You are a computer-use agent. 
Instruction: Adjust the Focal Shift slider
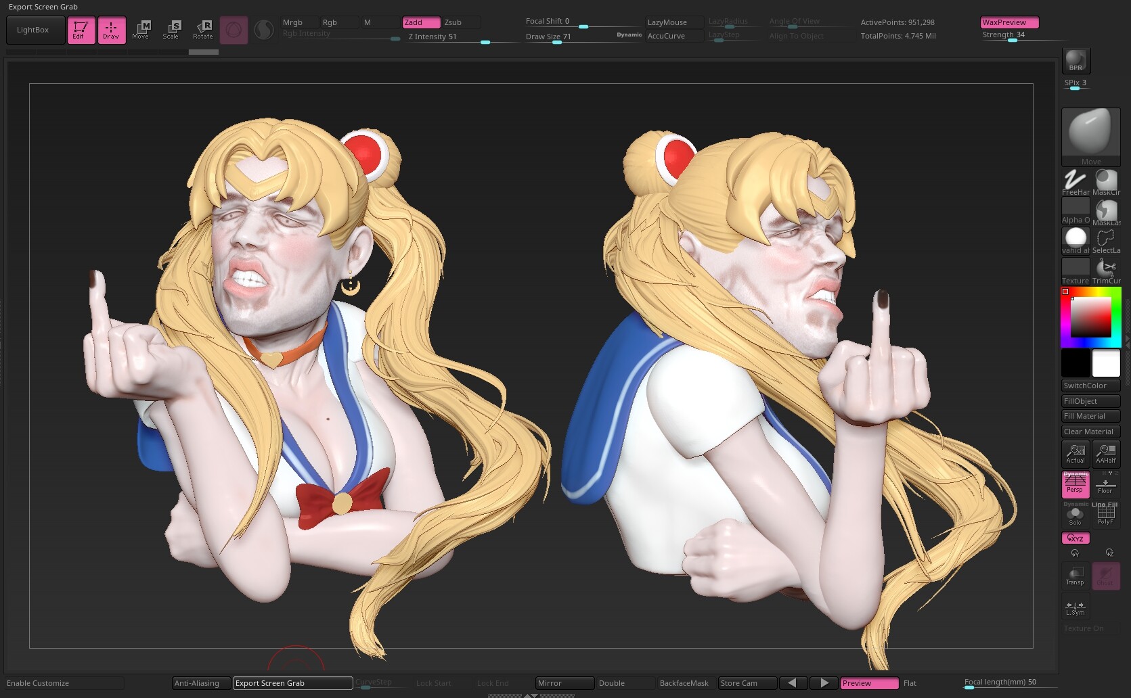583,22
